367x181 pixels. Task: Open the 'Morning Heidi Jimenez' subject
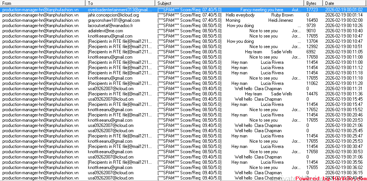click(259, 20)
